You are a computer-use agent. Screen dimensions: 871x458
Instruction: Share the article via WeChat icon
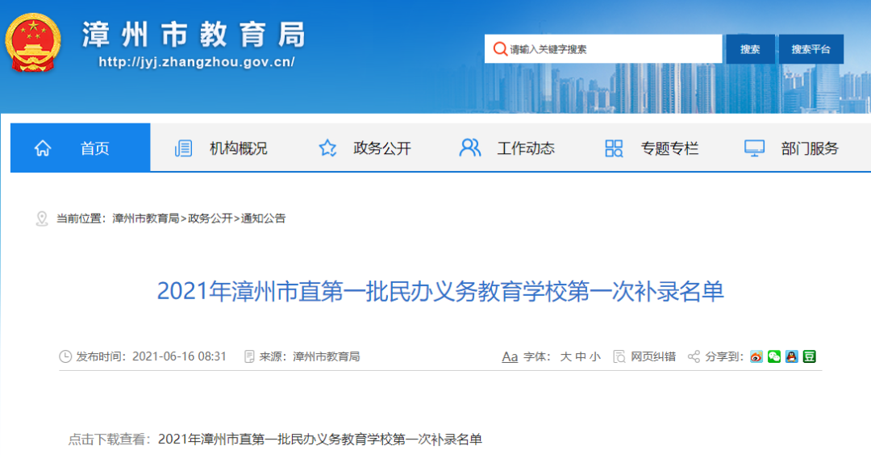[773, 356]
